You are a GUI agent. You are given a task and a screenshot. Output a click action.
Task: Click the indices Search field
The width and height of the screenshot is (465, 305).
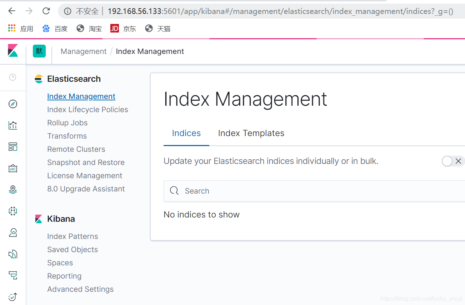(314, 191)
